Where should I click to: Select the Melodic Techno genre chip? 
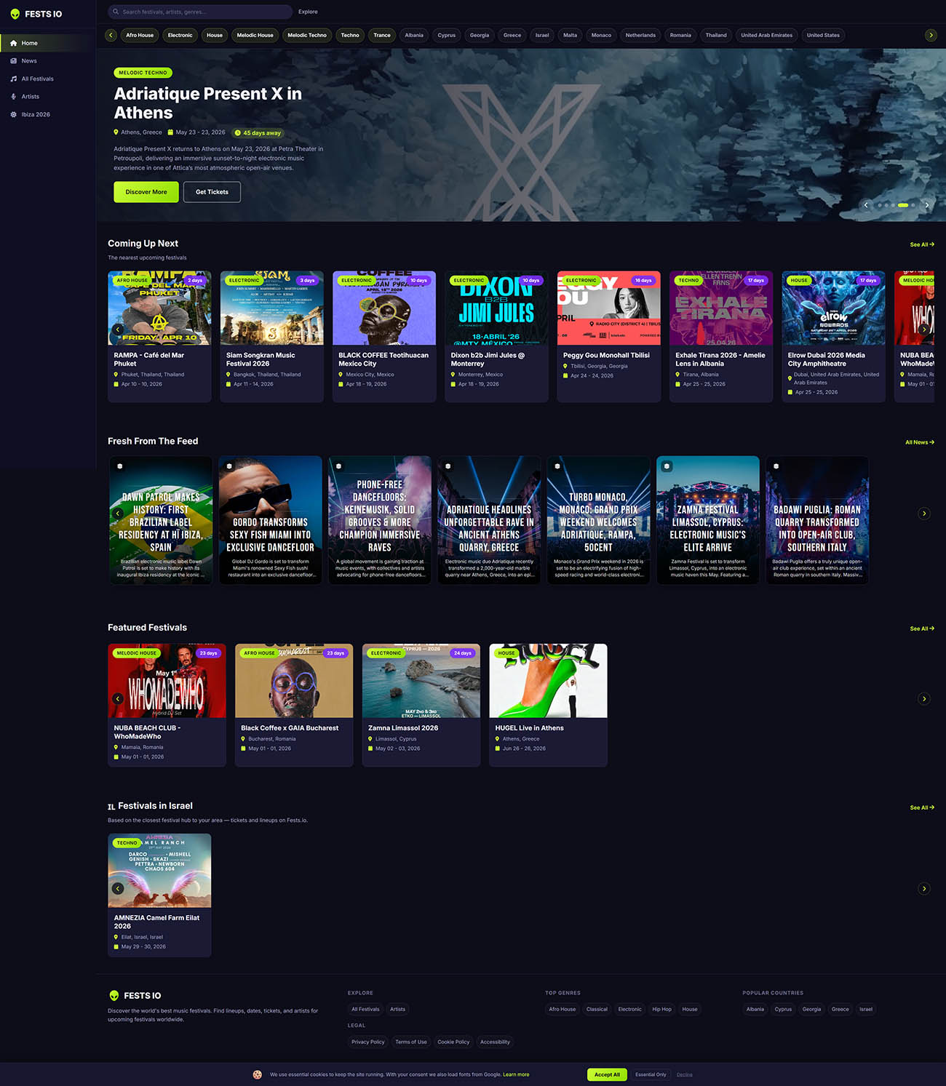pyautogui.click(x=306, y=35)
